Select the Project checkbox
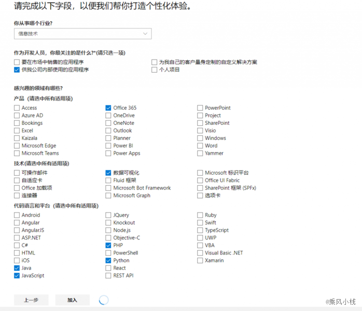Image resolution: width=362 pixels, height=311 pixels. pos(200,116)
